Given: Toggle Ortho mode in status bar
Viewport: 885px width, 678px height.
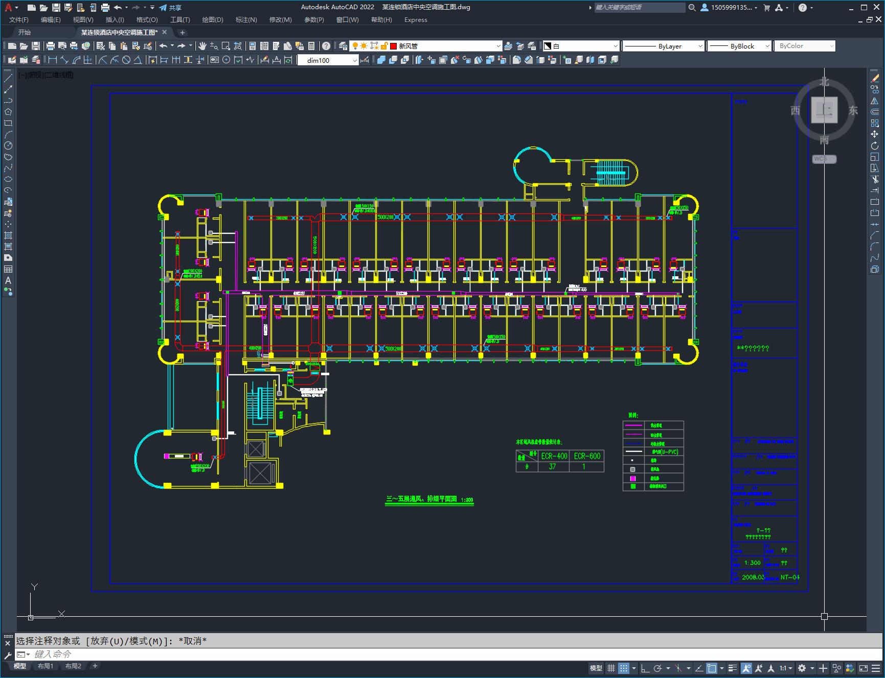Looking at the screenshot, I should [645, 668].
